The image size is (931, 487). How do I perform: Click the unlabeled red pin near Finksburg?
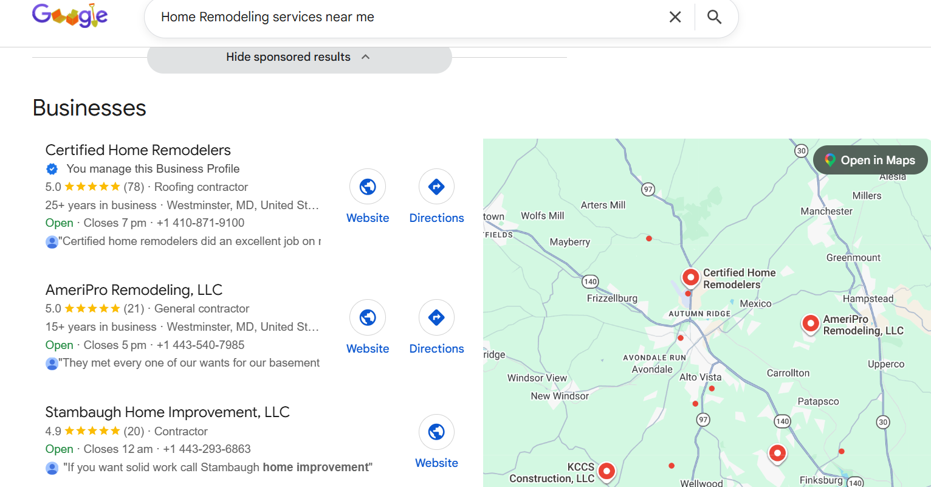click(777, 454)
